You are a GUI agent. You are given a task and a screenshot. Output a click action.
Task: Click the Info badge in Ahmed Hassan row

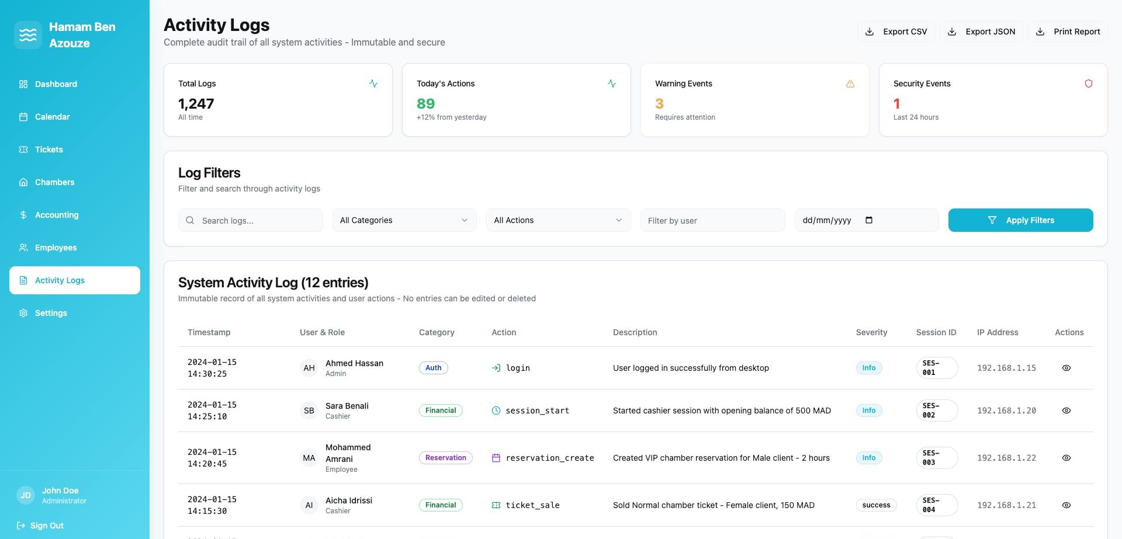tap(869, 368)
